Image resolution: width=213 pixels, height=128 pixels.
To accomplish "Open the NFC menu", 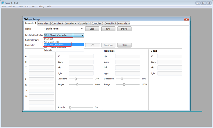I will click(x=33, y=6).
